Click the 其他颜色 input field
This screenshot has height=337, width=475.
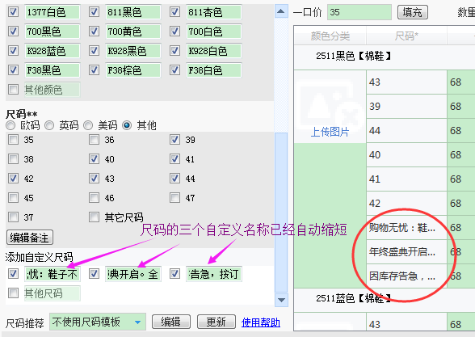pos(52,90)
